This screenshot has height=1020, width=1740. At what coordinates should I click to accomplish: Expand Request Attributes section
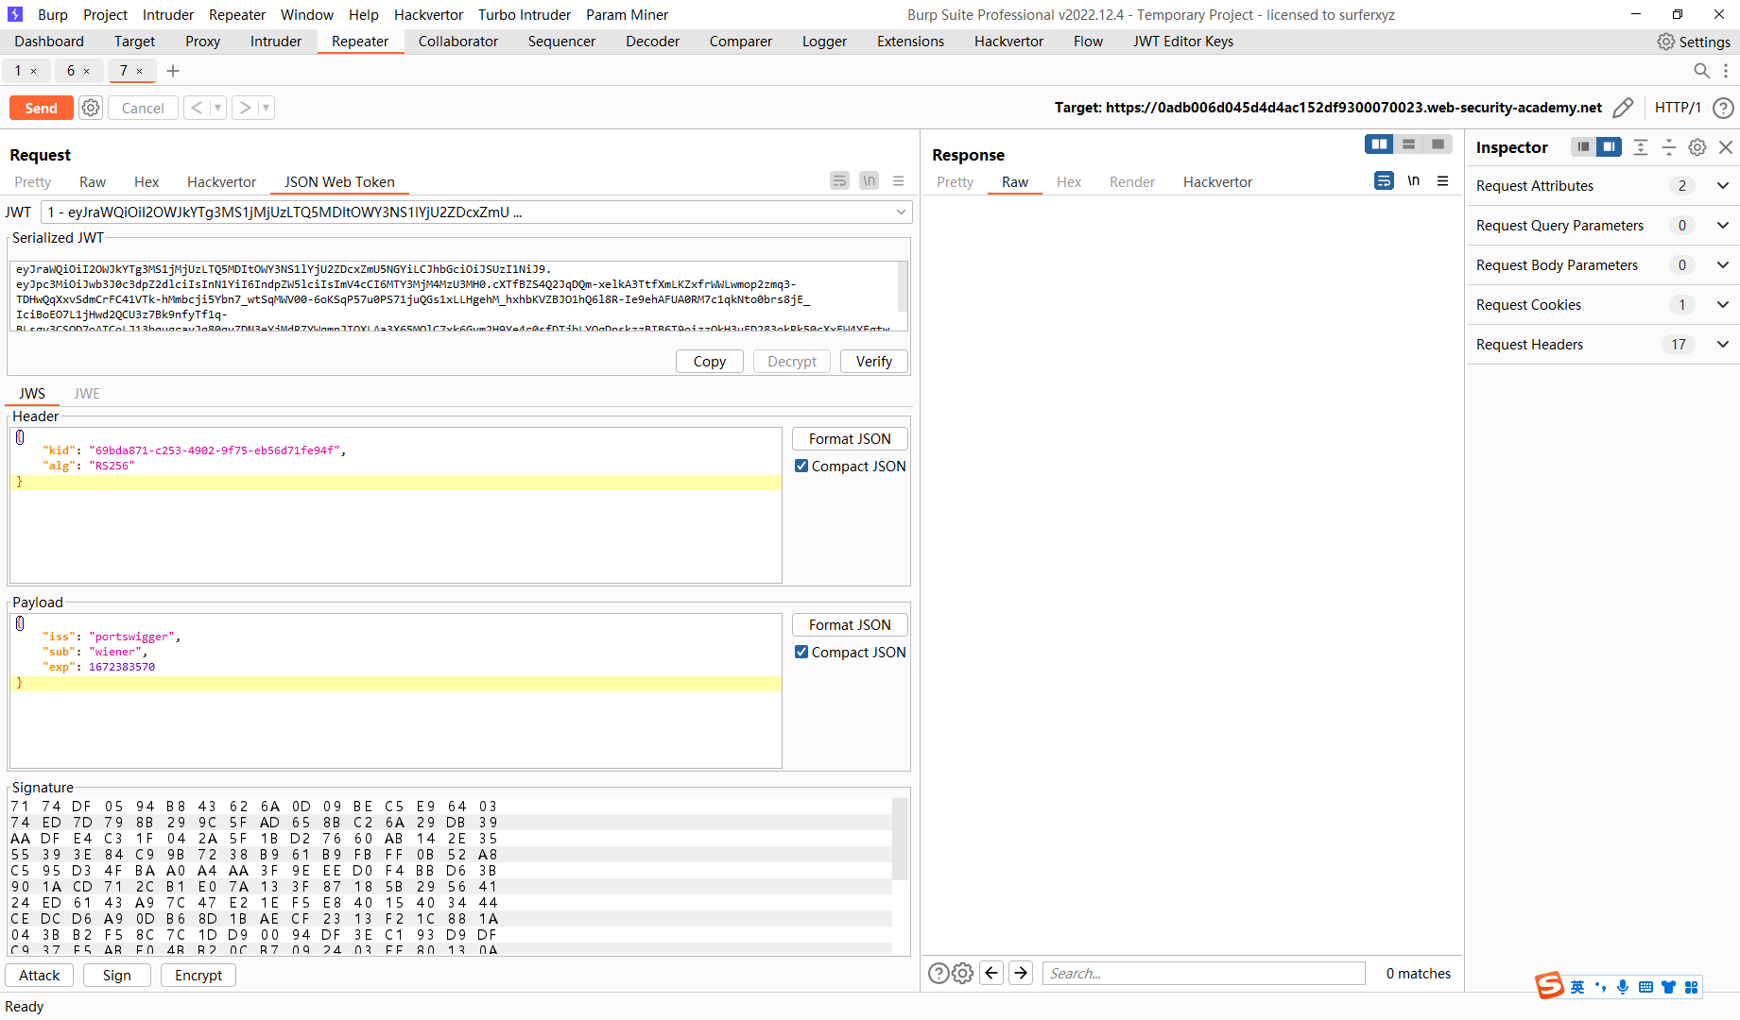pyautogui.click(x=1723, y=186)
